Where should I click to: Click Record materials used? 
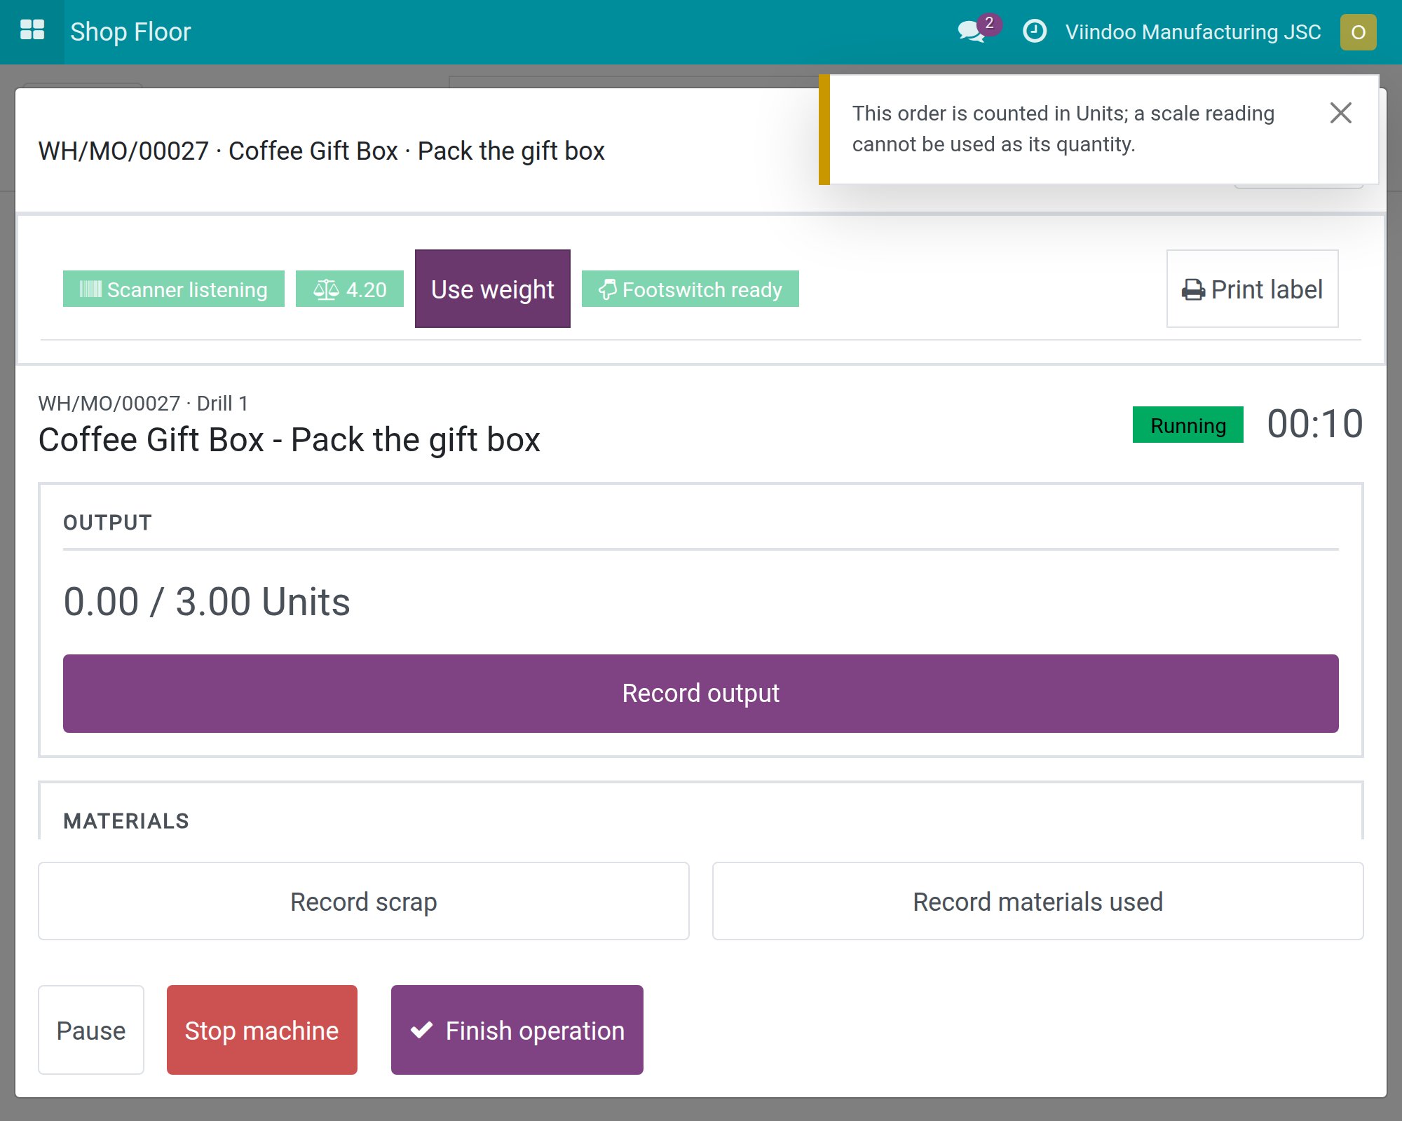point(1038,901)
